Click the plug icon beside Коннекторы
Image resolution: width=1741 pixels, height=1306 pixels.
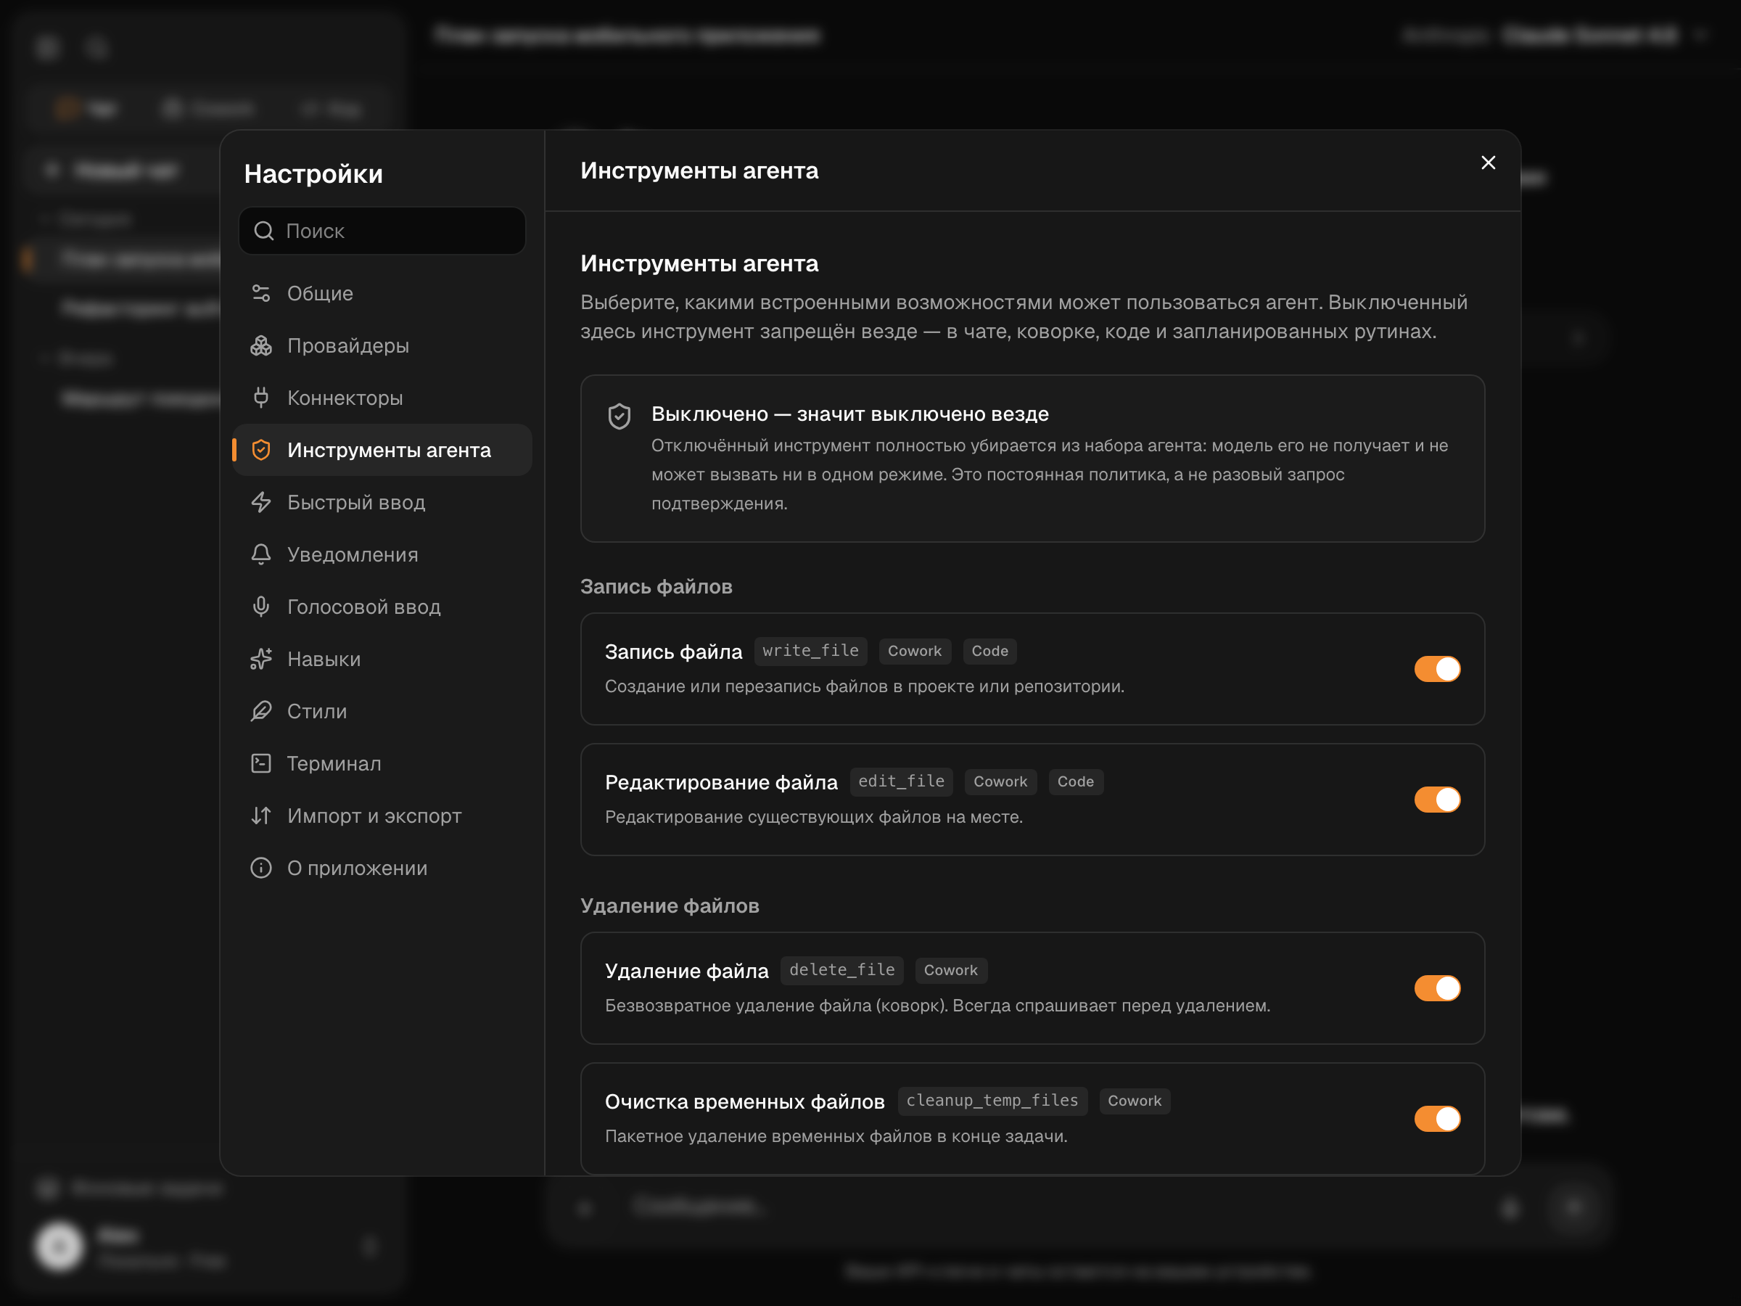(261, 398)
